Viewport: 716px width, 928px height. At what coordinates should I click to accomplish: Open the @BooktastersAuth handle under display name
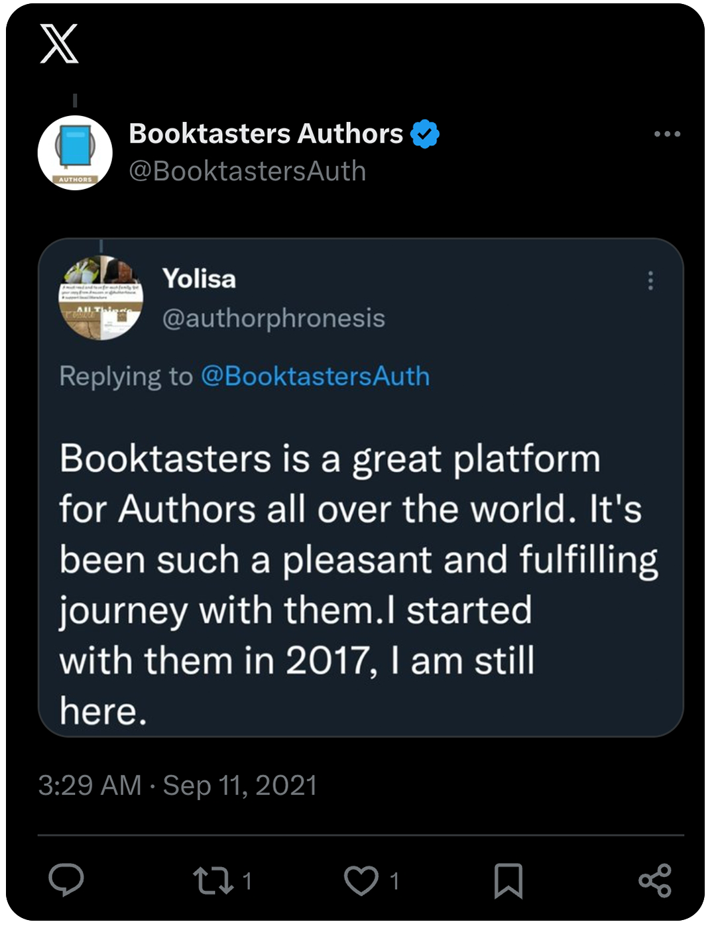(x=247, y=171)
